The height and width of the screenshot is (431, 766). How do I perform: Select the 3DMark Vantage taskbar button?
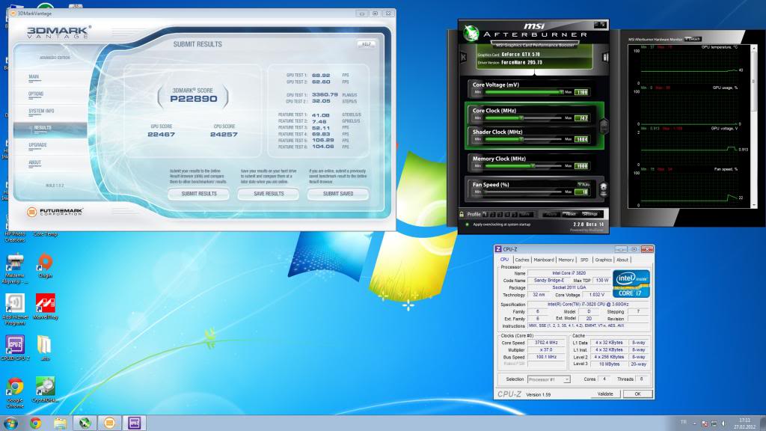pos(109,423)
